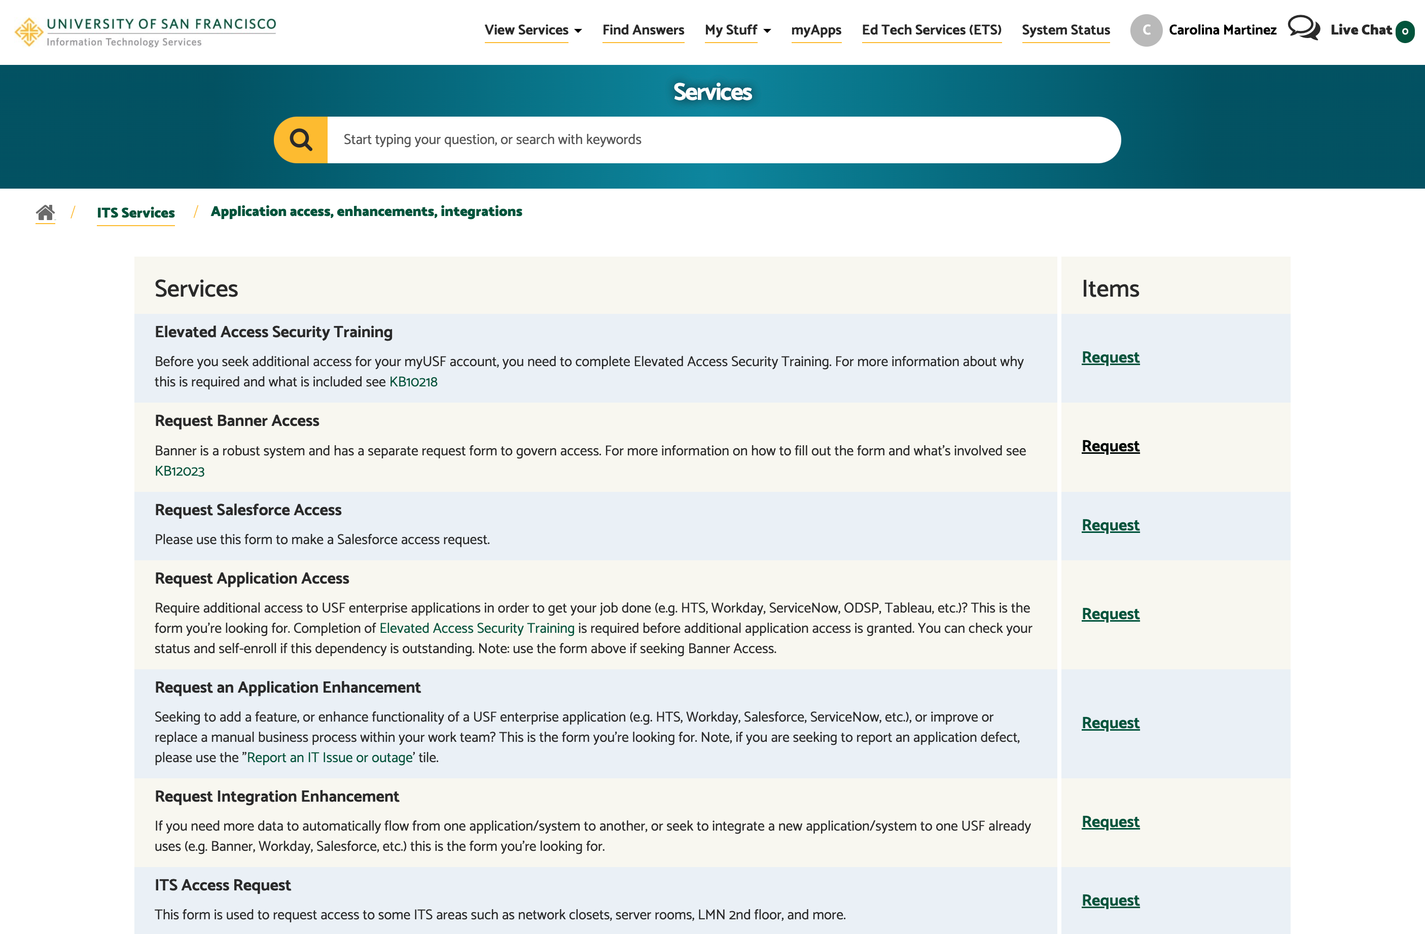1425x934 pixels.
Task: Click the Request Banner Access heading
Action: pos(236,420)
